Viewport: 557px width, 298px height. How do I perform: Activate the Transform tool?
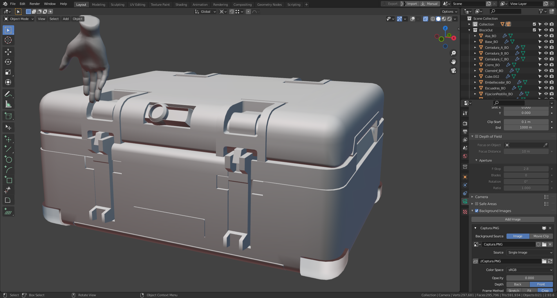pos(8,82)
